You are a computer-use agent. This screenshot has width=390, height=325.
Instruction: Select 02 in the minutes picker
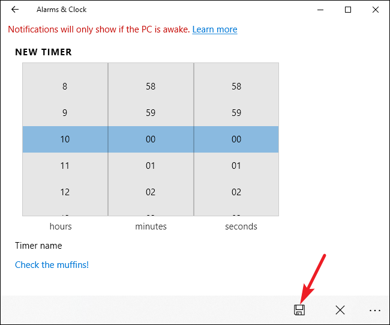point(151,192)
